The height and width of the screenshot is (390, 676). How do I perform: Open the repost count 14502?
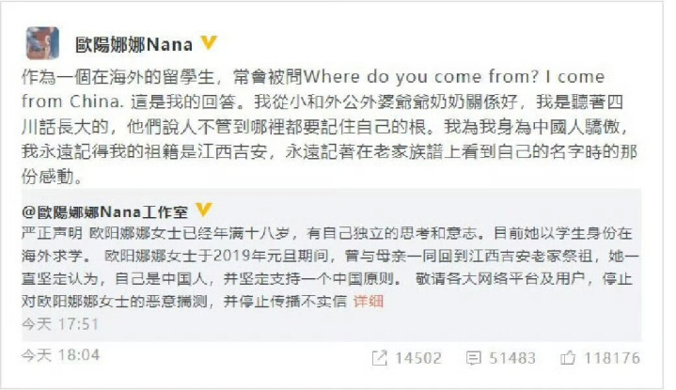(418, 358)
